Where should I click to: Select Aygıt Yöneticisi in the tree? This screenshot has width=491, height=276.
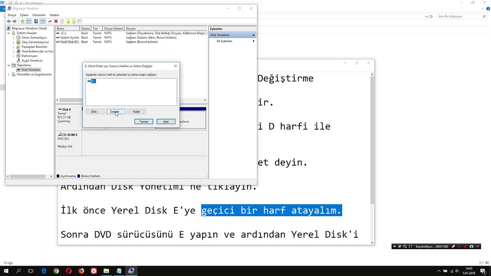32,61
